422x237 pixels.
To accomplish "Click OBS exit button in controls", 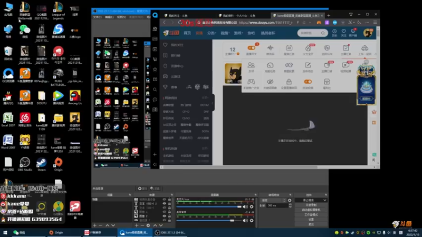I will (311, 224).
